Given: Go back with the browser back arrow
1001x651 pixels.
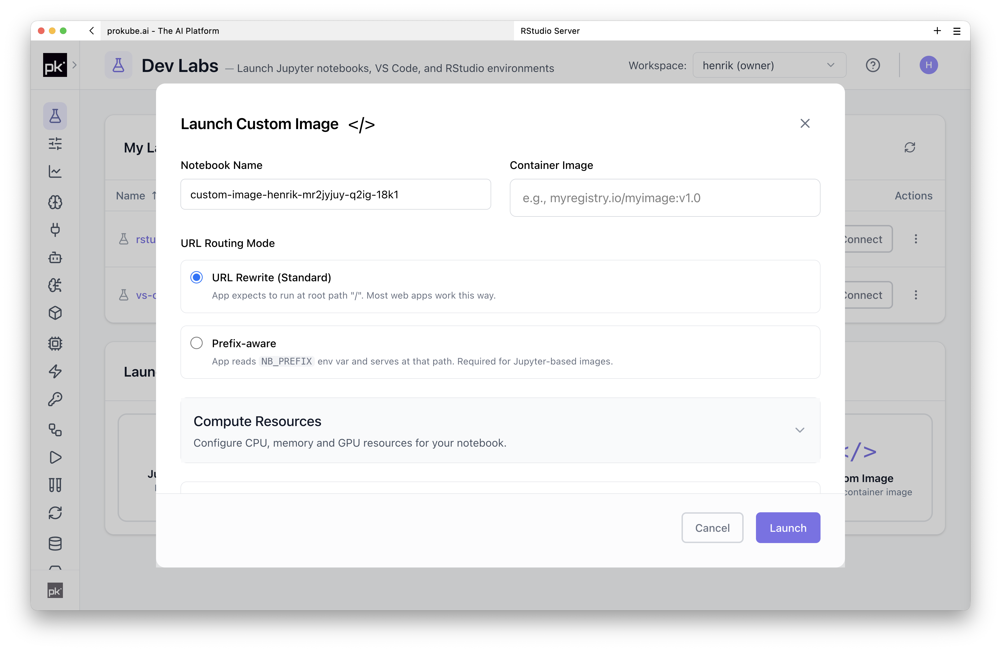Looking at the screenshot, I should [91, 31].
